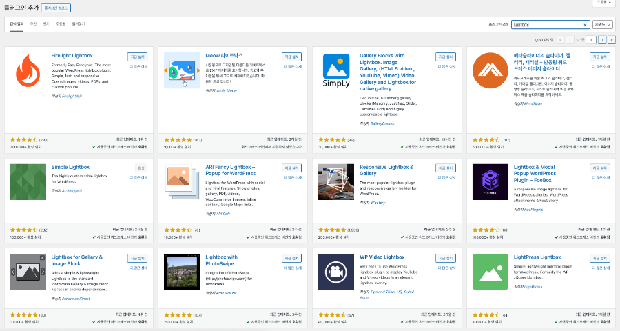Open the Firelight Lightbox title link
The height and width of the screenshot is (331, 620).
(72, 56)
